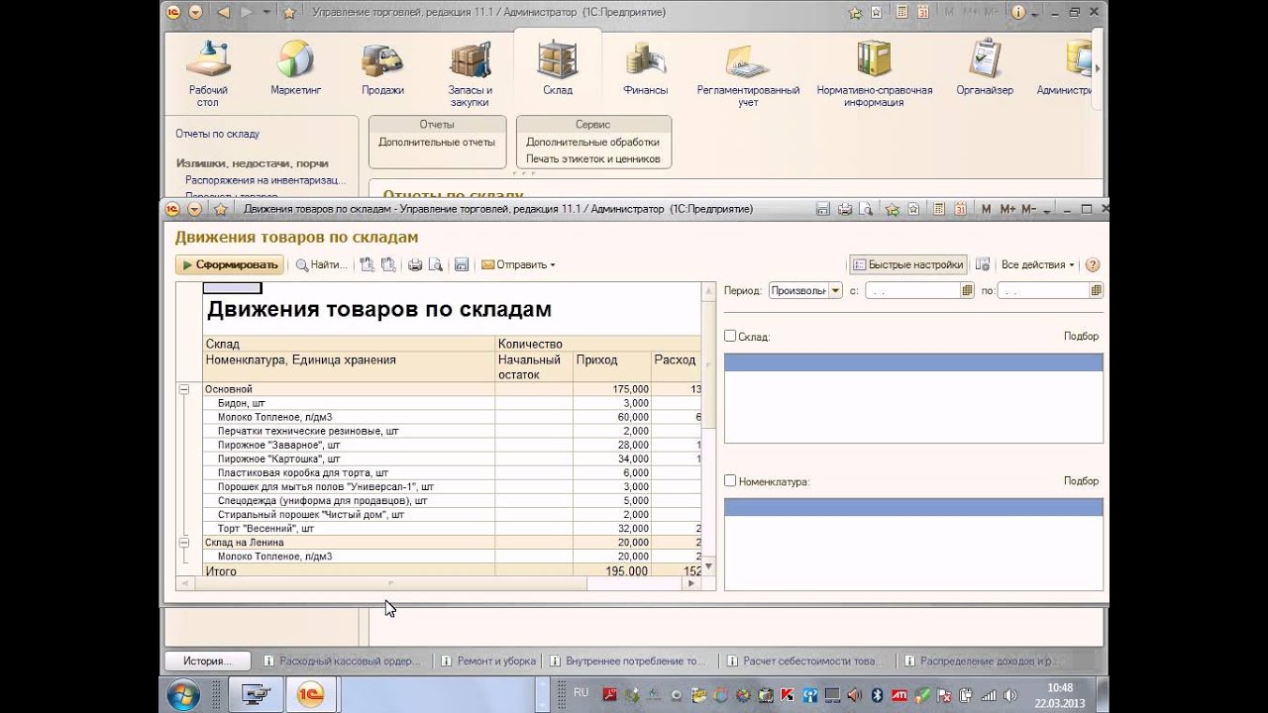Open calendar for the end date
This screenshot has height=713, width=1268.
(x=1097, y=290)
